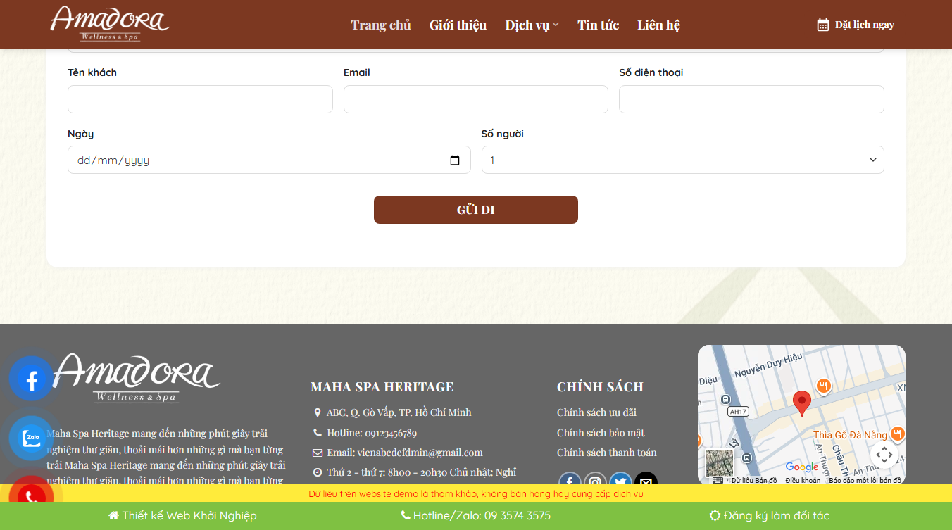This screenshot has height=530, width=952.
Task: Open Chính sách thanh toán link
Action: (607, 453)
